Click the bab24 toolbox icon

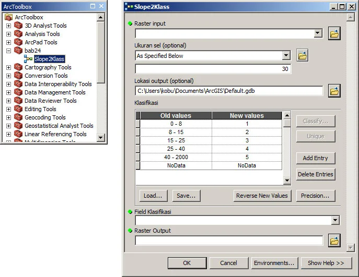point(18,51)
